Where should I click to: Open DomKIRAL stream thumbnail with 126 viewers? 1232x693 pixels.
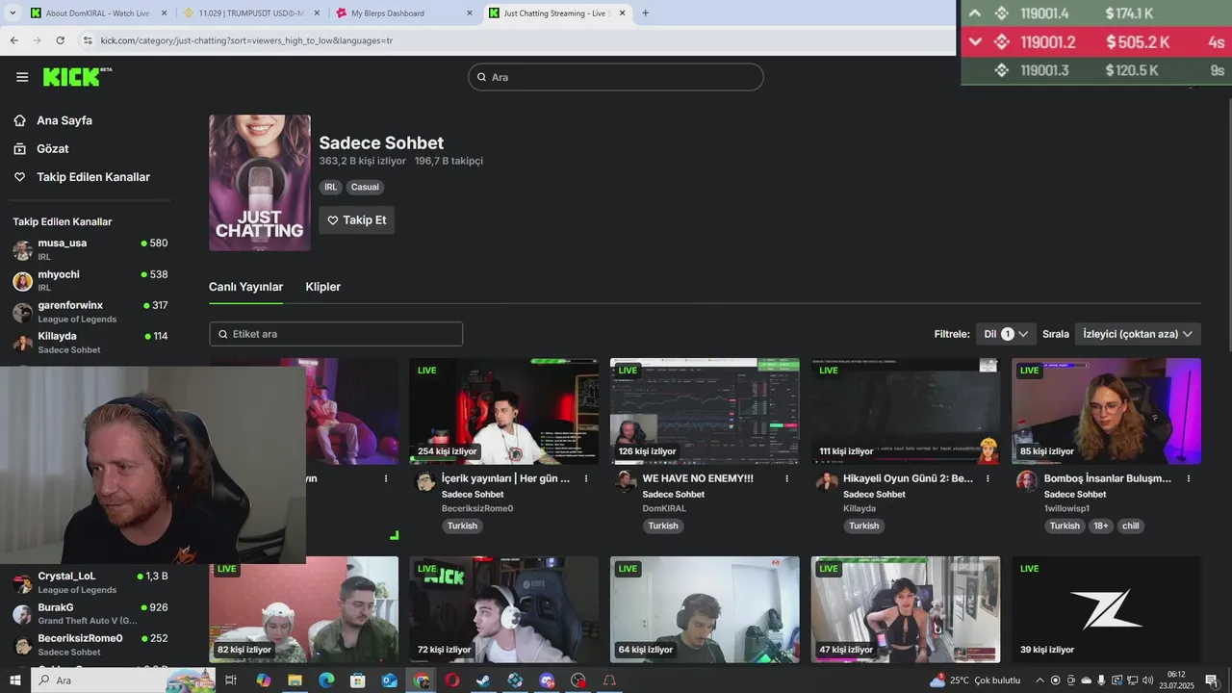(705, 412)
